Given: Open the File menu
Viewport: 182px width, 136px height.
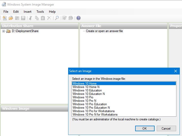Looking at the screenshot, I should [x=6, y=12].
